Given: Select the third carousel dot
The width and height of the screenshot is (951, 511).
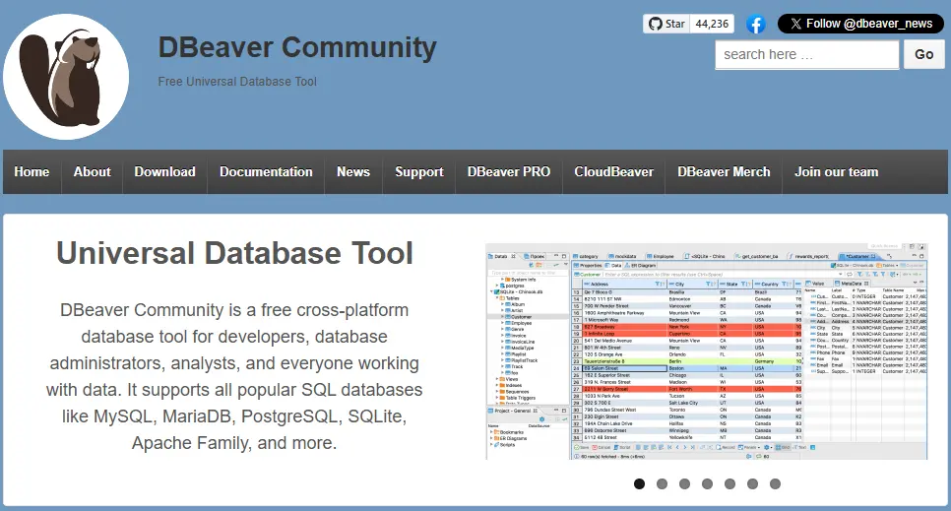Looking at the screenshot, I should 685,483.
